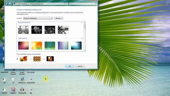This screenshot has height=96, width=170.
Task: Go to Personalization in the breadcrumb
Action: pyautogui.click(x=23, y=4)
